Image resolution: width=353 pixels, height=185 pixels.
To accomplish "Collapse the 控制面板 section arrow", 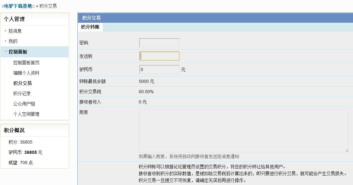I will coord(6,52).
